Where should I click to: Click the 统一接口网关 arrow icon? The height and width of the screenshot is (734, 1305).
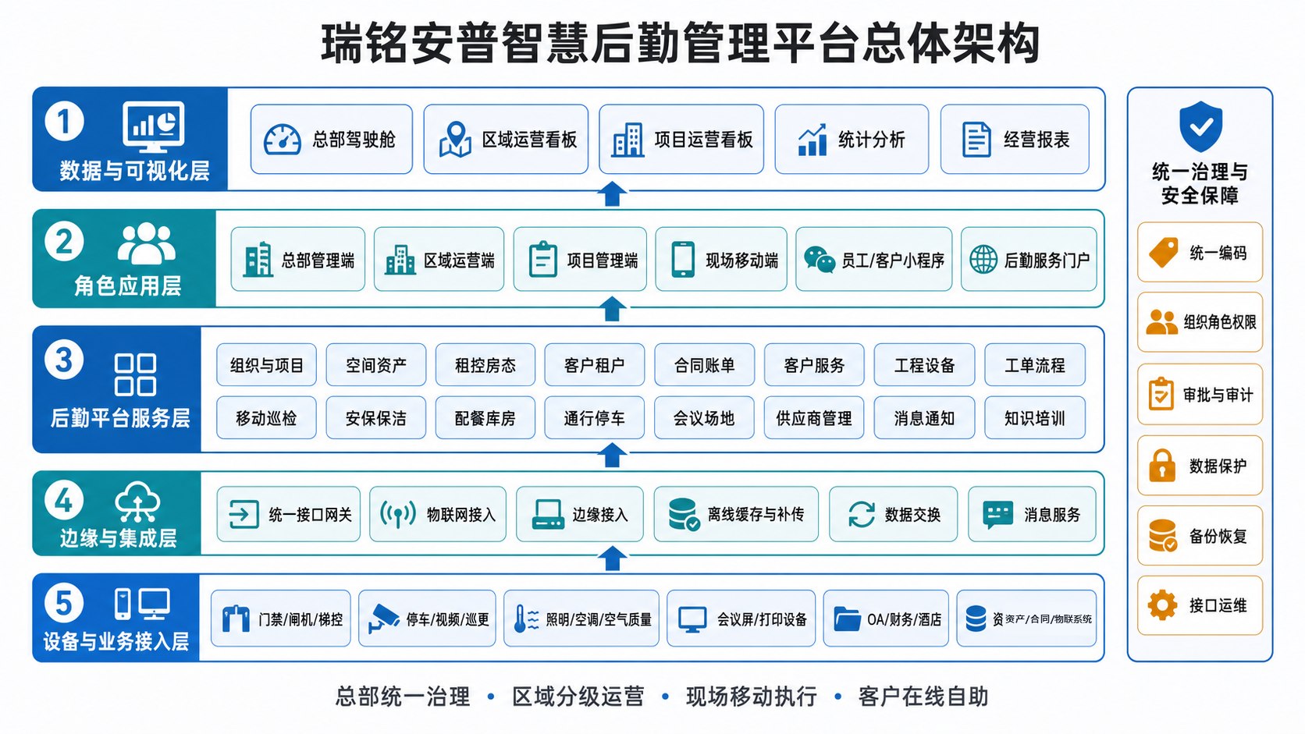point(244,515)
